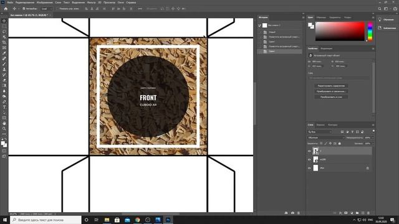
Task: Open the Изображение menu
Action: [44, 2]
